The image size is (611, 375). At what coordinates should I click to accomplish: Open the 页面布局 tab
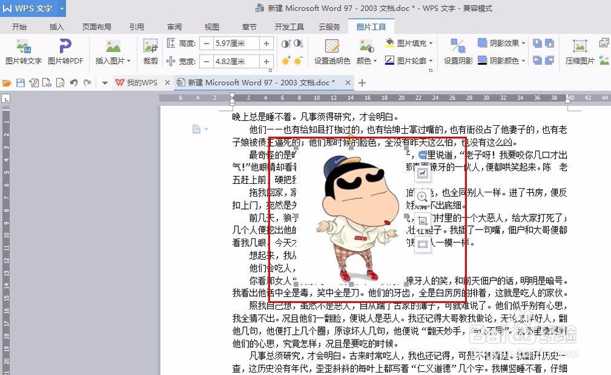tap(97, 26)
